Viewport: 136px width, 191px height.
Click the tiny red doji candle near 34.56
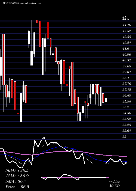tap(18, 114)
